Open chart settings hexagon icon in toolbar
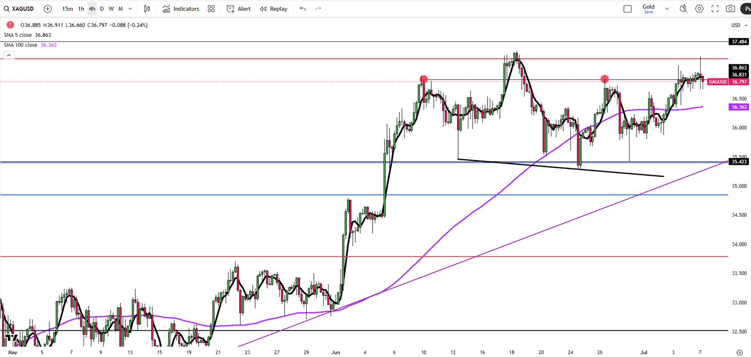751x357 pixels. pyautogui.click(x=699, y=9)
